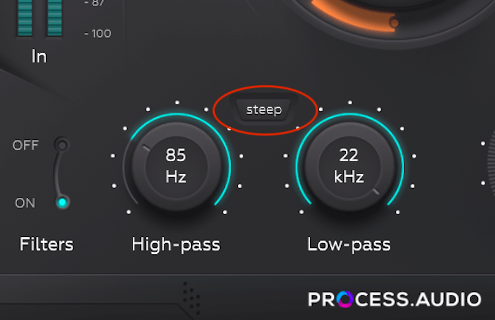
Task: Click the colored O in Process.Audio logo
Action: pyautogui.click(x=344, y=299)
